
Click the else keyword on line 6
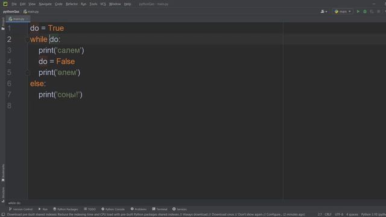click(x=37, y=84)
